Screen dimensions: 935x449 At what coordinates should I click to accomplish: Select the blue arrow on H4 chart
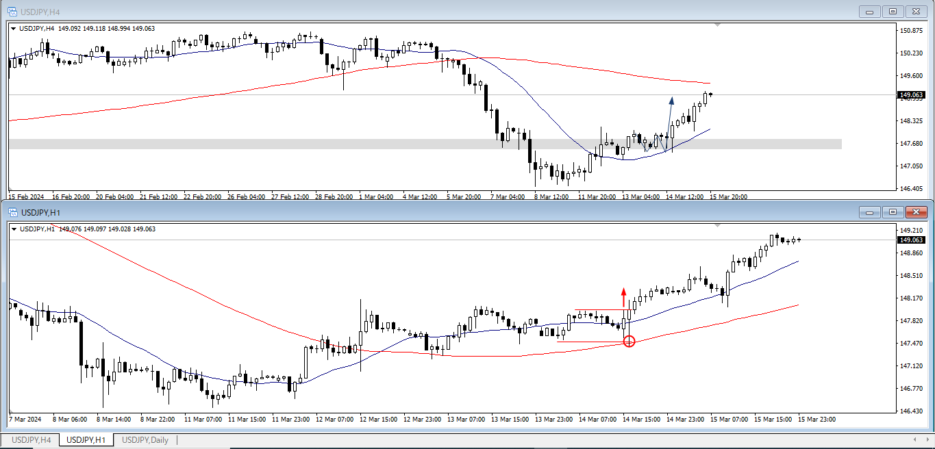(669, 122)
